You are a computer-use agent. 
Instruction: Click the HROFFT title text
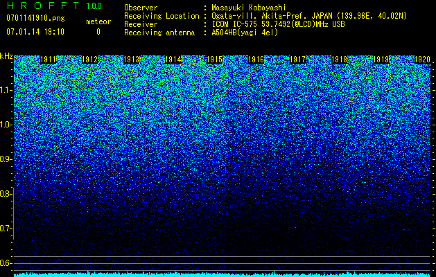(44, 6)
